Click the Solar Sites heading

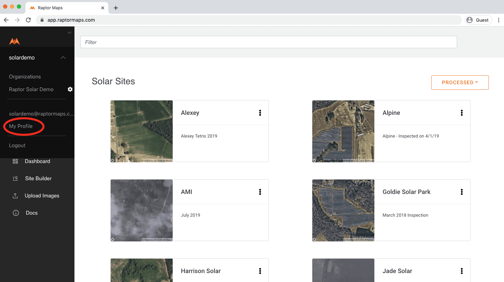113,81
